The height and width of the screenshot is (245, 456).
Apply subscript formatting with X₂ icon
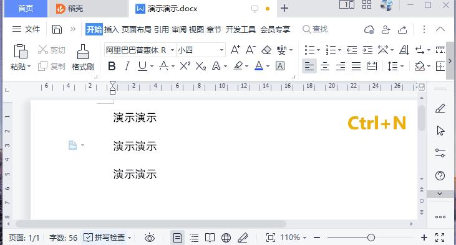point(201,66)
